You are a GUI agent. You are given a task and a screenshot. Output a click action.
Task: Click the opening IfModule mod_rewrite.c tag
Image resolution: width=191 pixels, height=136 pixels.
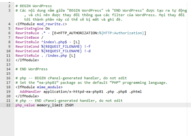pos(41,24)
